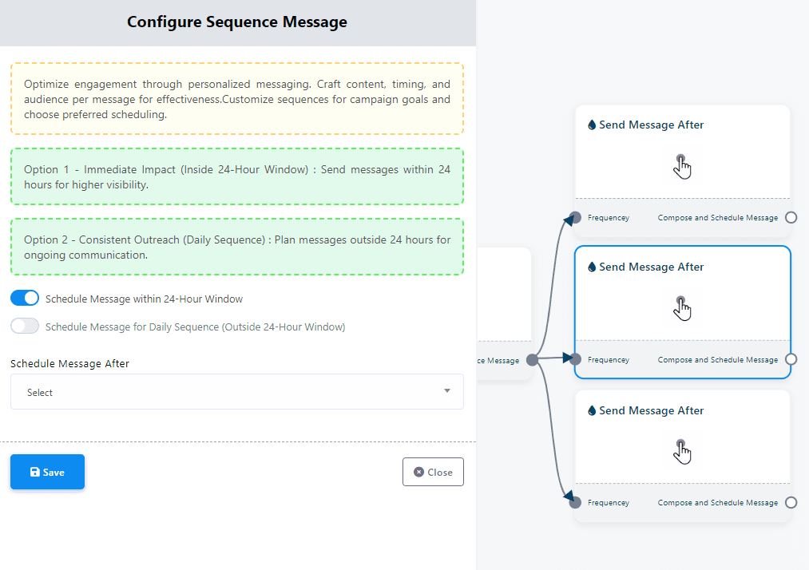Save the sequence message configuration
809x570 pixels.
[47, 472]
